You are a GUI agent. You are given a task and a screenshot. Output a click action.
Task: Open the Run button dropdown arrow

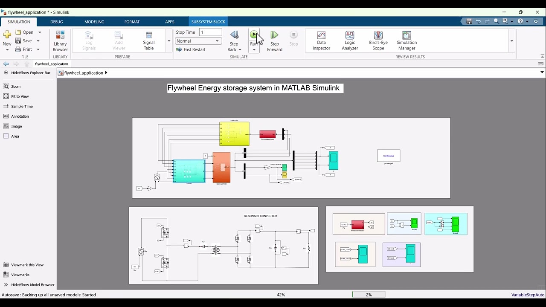[254, 50]
